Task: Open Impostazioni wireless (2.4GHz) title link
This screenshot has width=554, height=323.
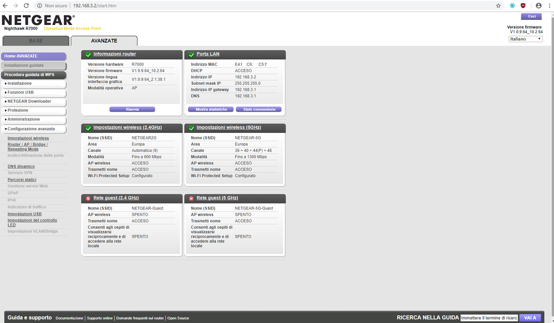Action: [128, 127]
